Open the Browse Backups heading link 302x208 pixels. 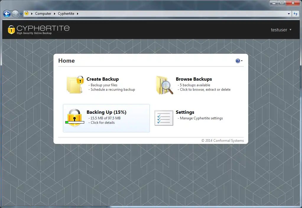tap(194, 79)
